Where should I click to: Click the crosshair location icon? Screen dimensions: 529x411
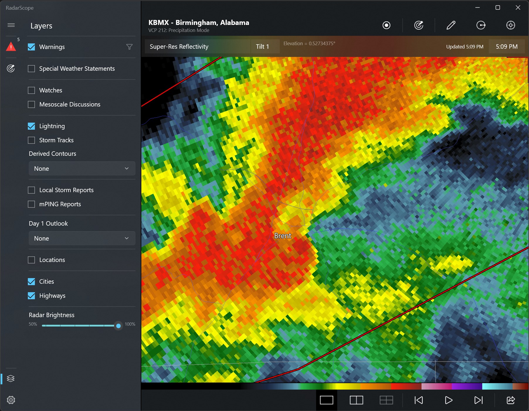tap(510, 26)
